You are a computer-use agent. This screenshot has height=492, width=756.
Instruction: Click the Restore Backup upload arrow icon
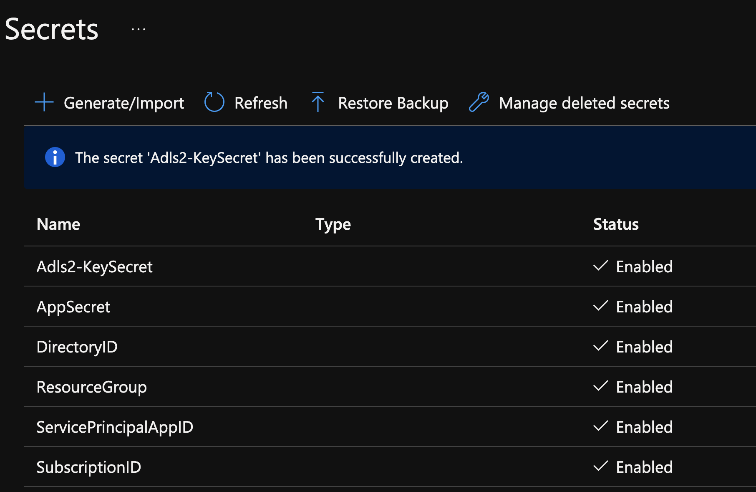[318, 102]
